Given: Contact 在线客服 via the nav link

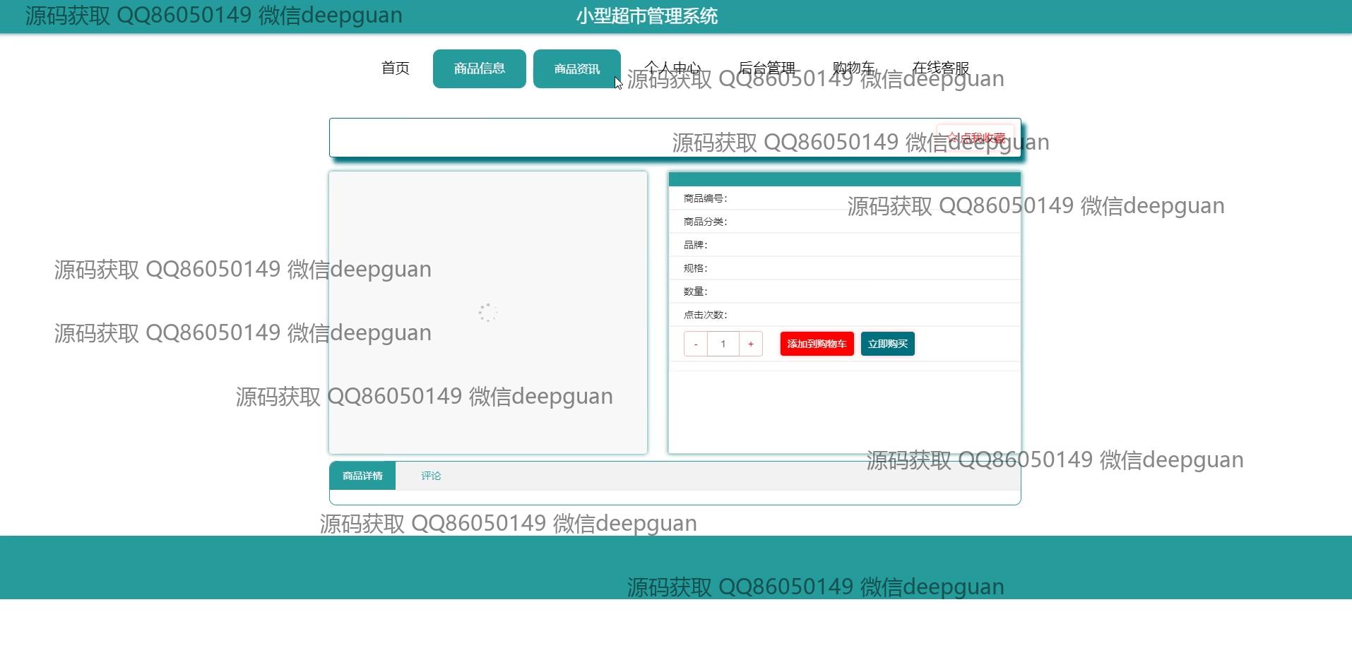Looking at the screenshot, I should (940, 68).
